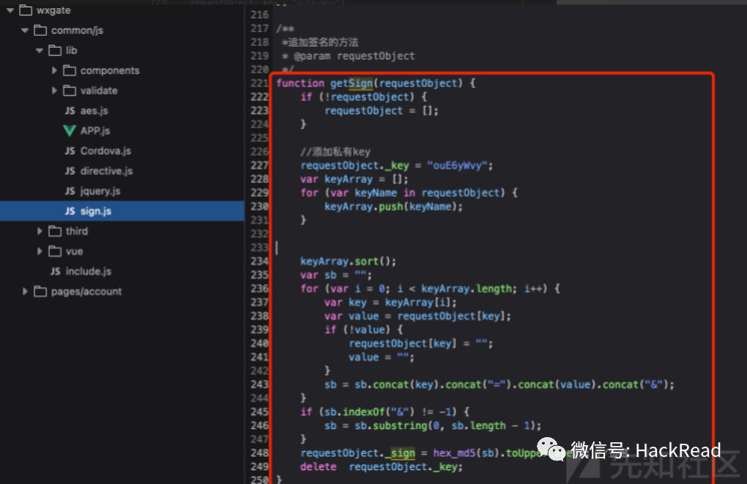This screenshot has width=747, height=484.
Task: Expand the vue folder arrow
Action: pyautogui.click(x=40, y=251)
